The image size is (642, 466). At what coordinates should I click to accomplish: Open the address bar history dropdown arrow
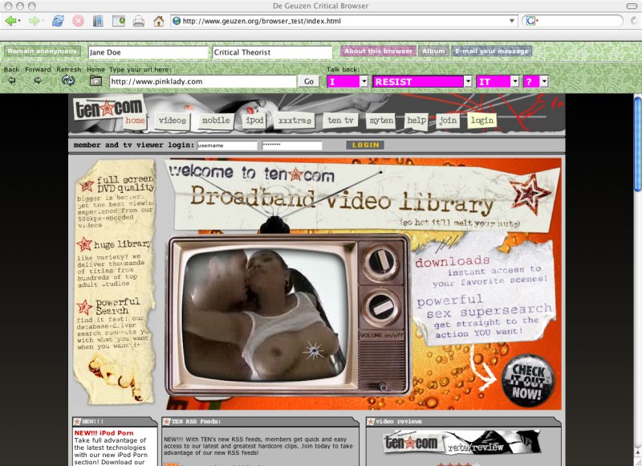coord(512,21)
